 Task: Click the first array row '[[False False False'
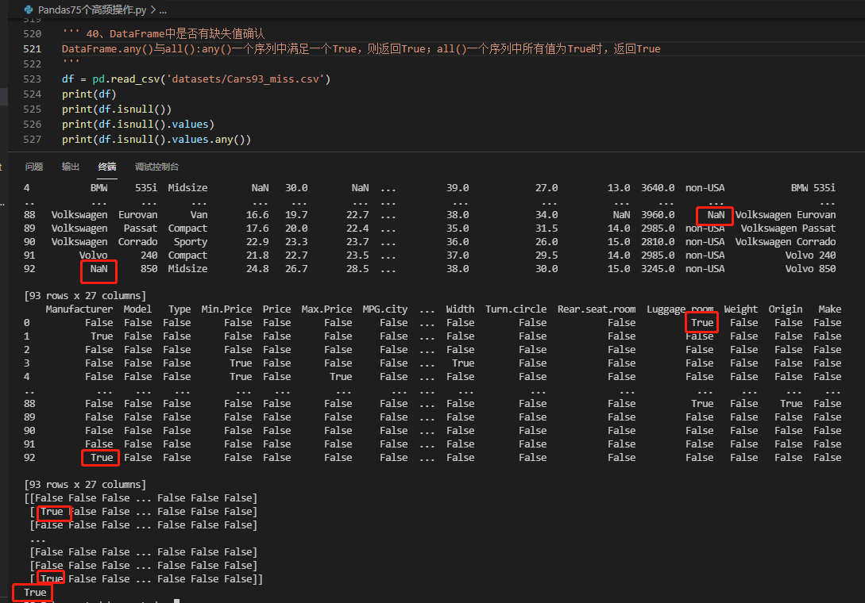[x=77, y=498]
